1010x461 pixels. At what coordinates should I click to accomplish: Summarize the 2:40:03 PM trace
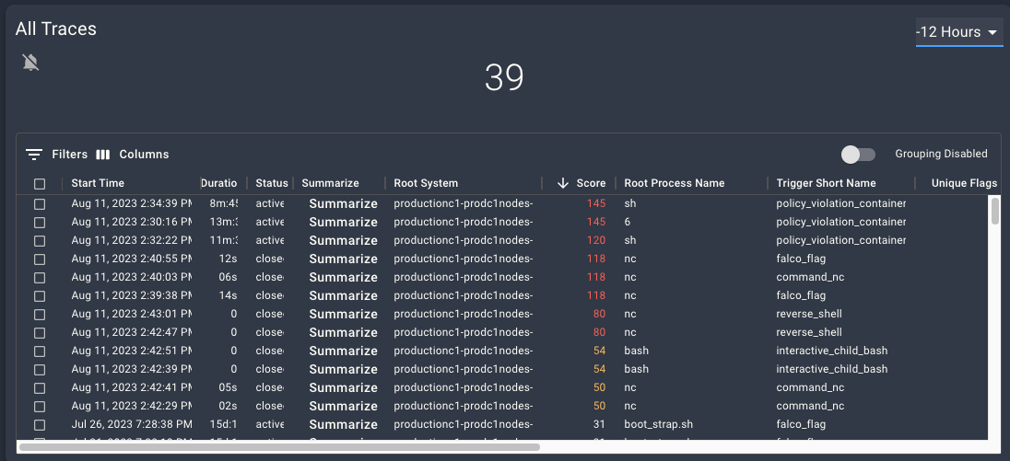(344, 277)
